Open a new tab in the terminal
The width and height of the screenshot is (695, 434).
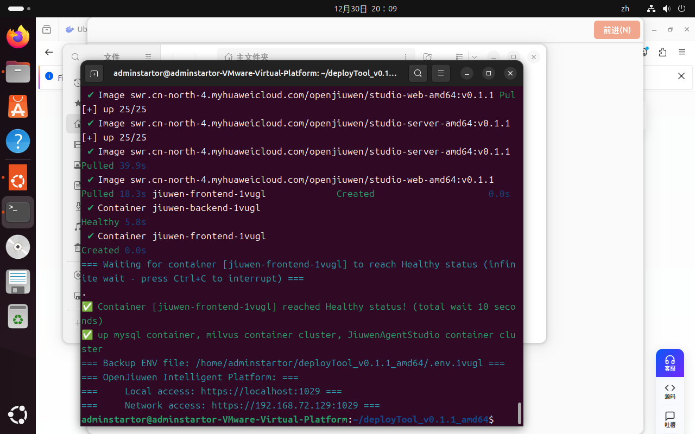click(x=94, y=73)
